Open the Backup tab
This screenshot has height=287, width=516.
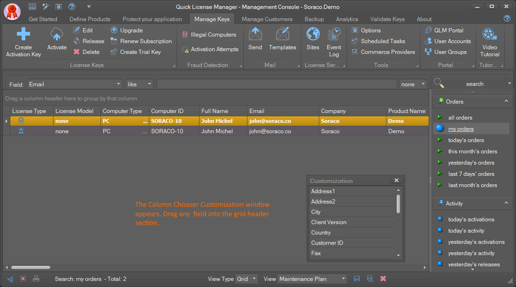click(x=314, y=19)
